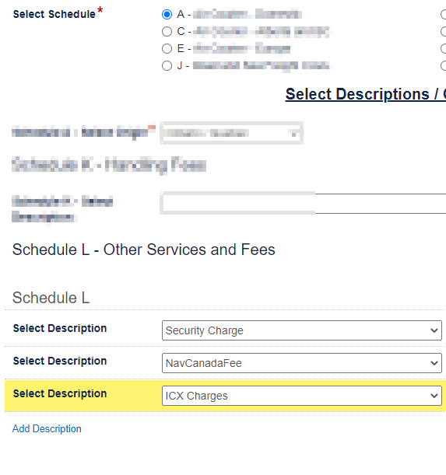Click the Select Description label beside Security Charge
Image resolution: width=446 pixels, height=475 pixels.
pos(60,328)
